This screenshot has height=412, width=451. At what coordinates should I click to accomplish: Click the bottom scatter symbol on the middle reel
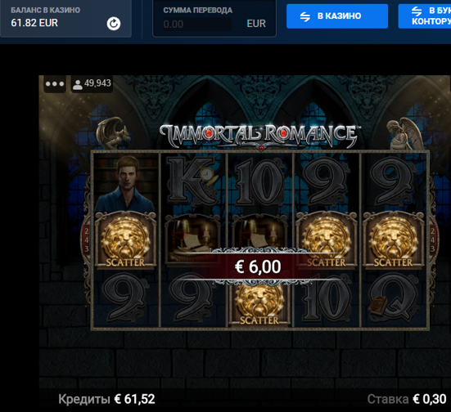click(x=259, y=305)
